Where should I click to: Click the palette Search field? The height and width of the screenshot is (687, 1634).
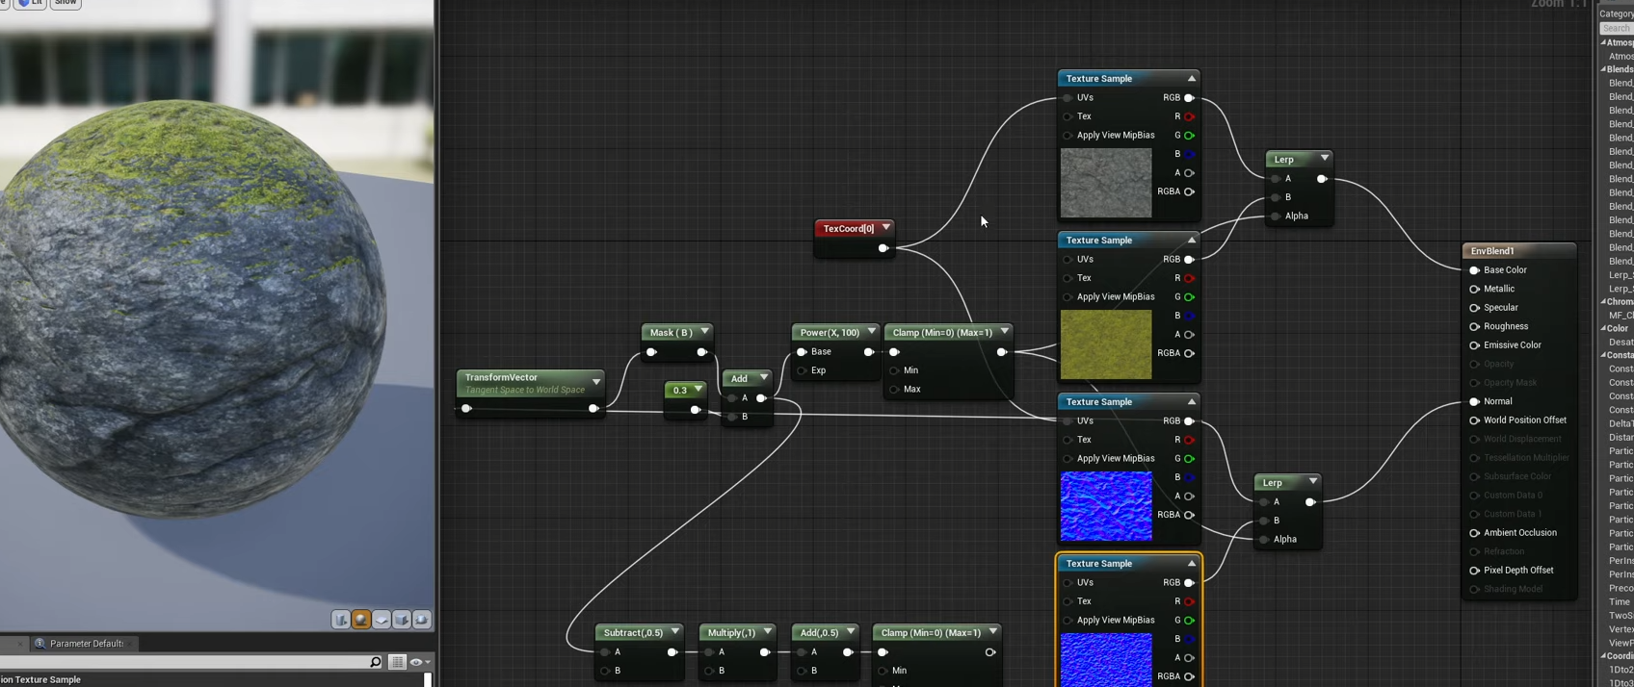point(1617,28)
